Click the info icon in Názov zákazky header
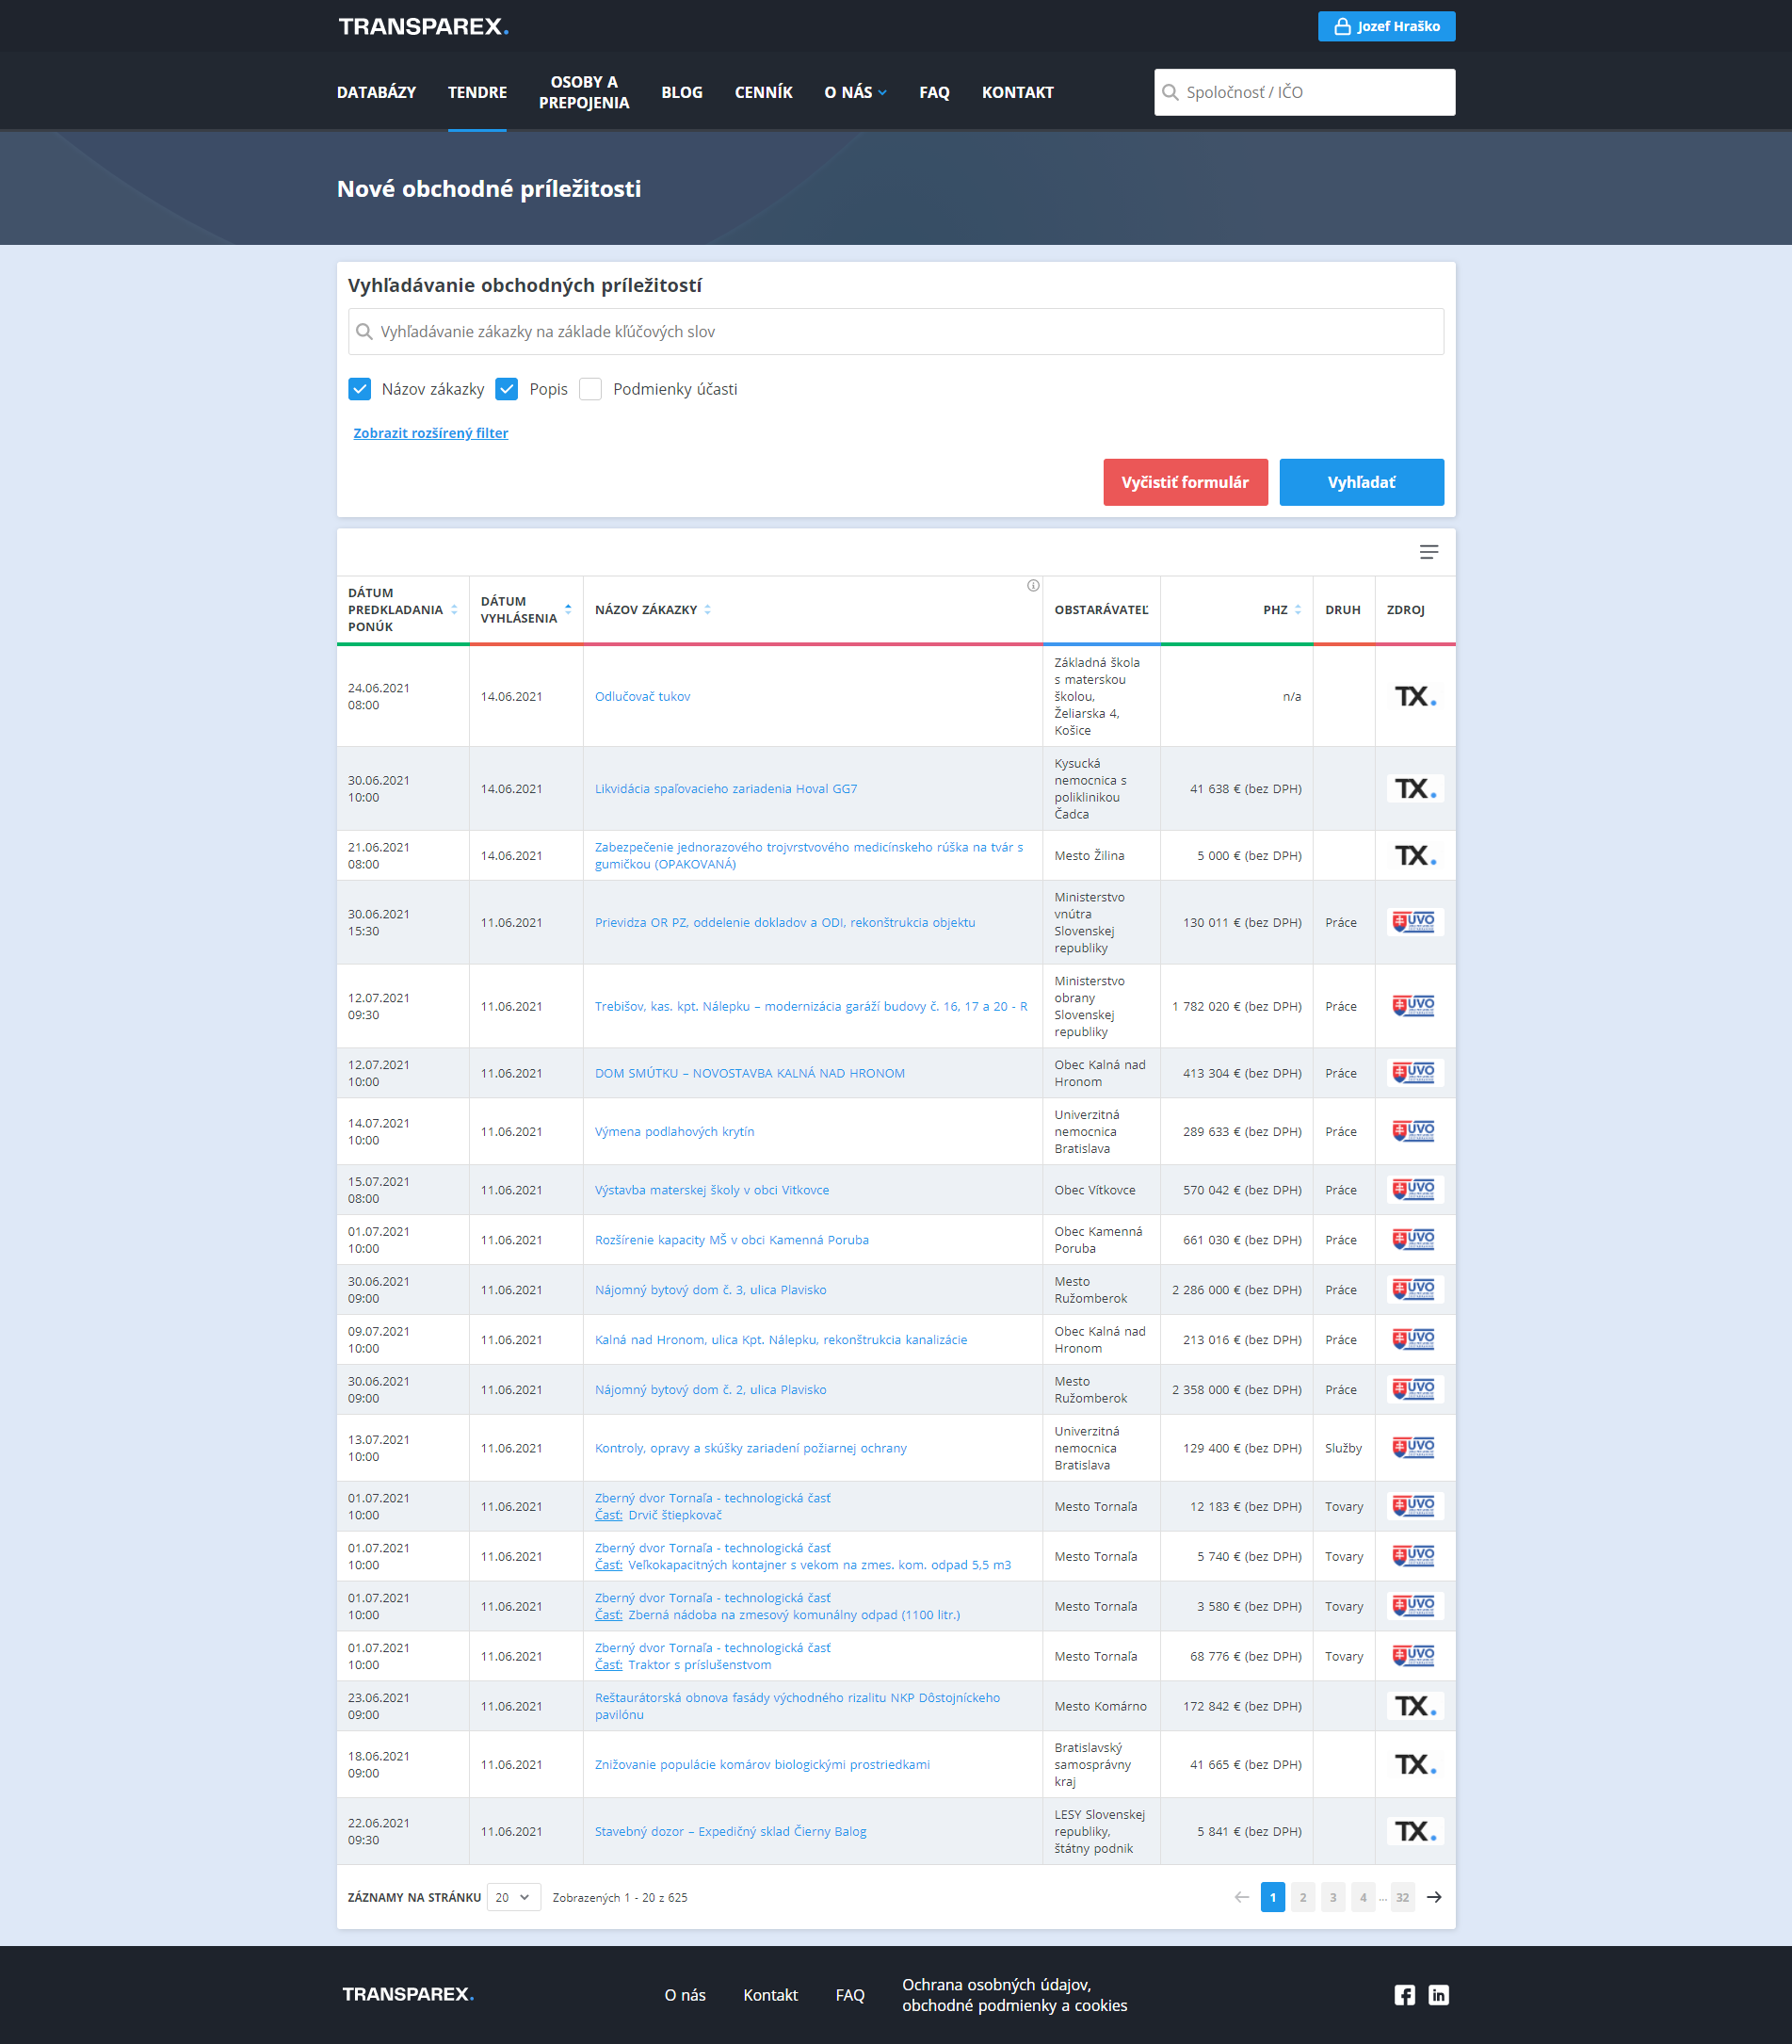The image size is (1792, 2044). [x=1032, y=586]
